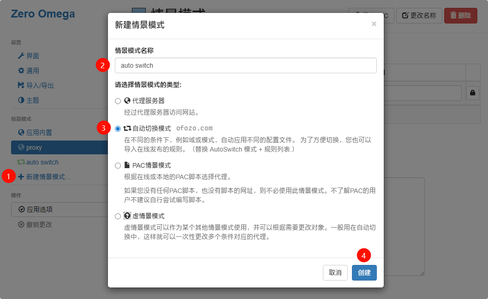Open 通用 settings in sidebar

point(32,71)
